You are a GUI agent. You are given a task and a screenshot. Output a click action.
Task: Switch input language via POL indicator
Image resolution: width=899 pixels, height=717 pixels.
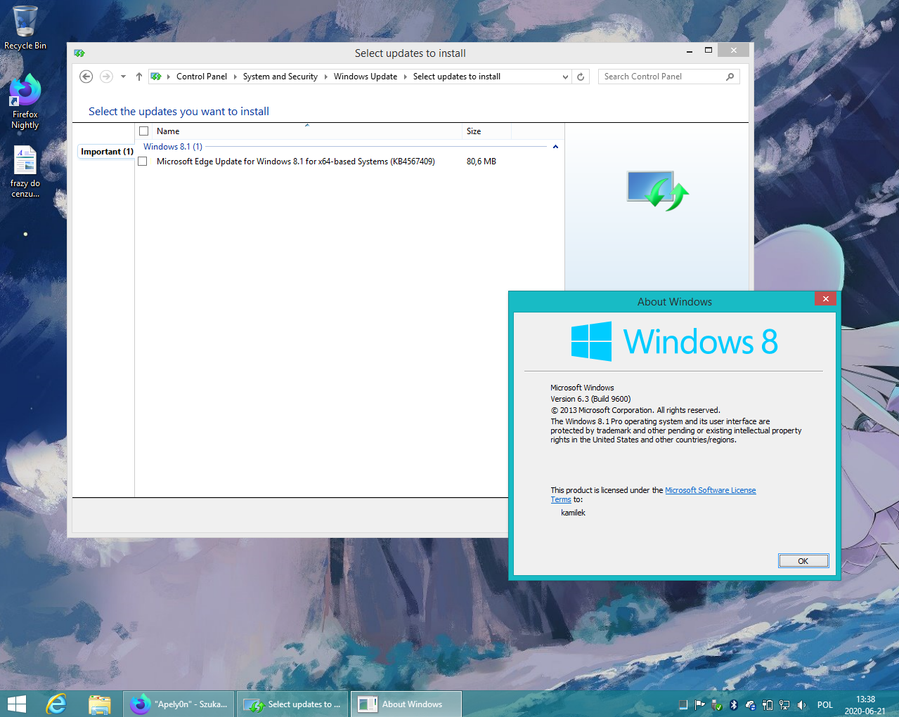click(825, 704)
